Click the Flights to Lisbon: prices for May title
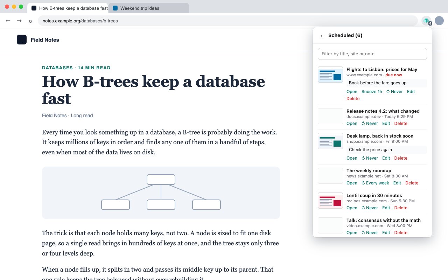The width and height of the screenshot is (448, 280). point(382,70)
